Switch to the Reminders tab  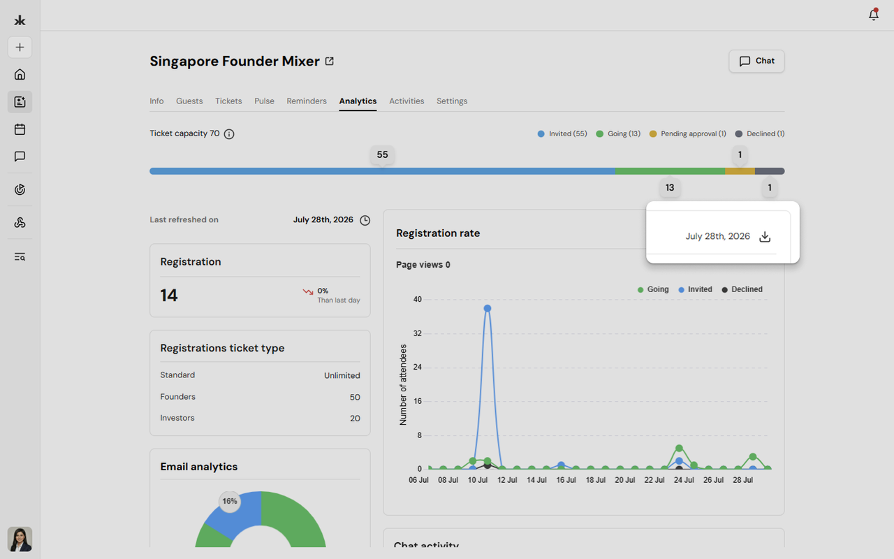[x=307, y=101]
